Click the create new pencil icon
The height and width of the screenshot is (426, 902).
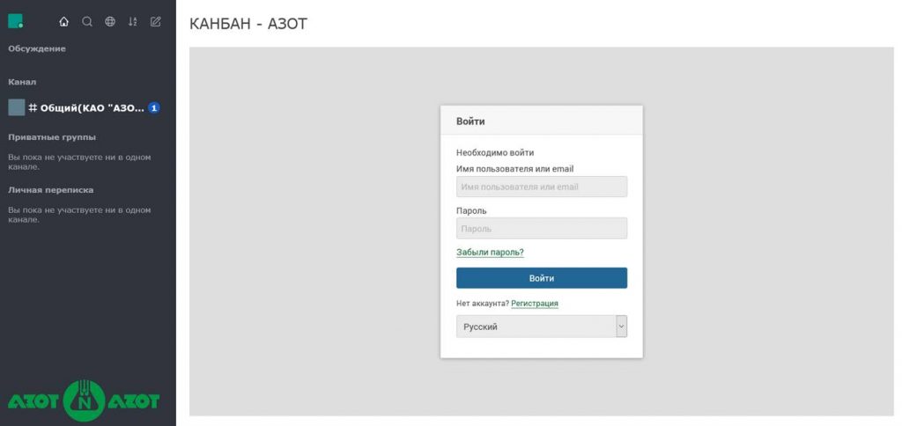155,22
